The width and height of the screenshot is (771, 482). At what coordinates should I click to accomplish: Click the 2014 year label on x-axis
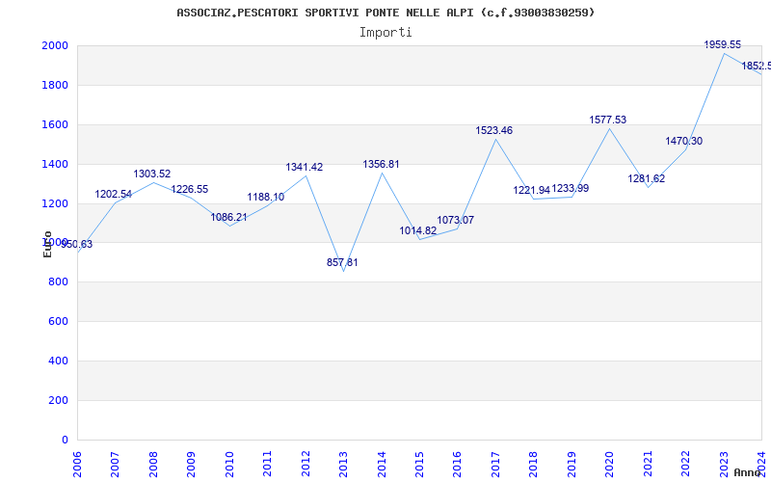coord(381,465)
